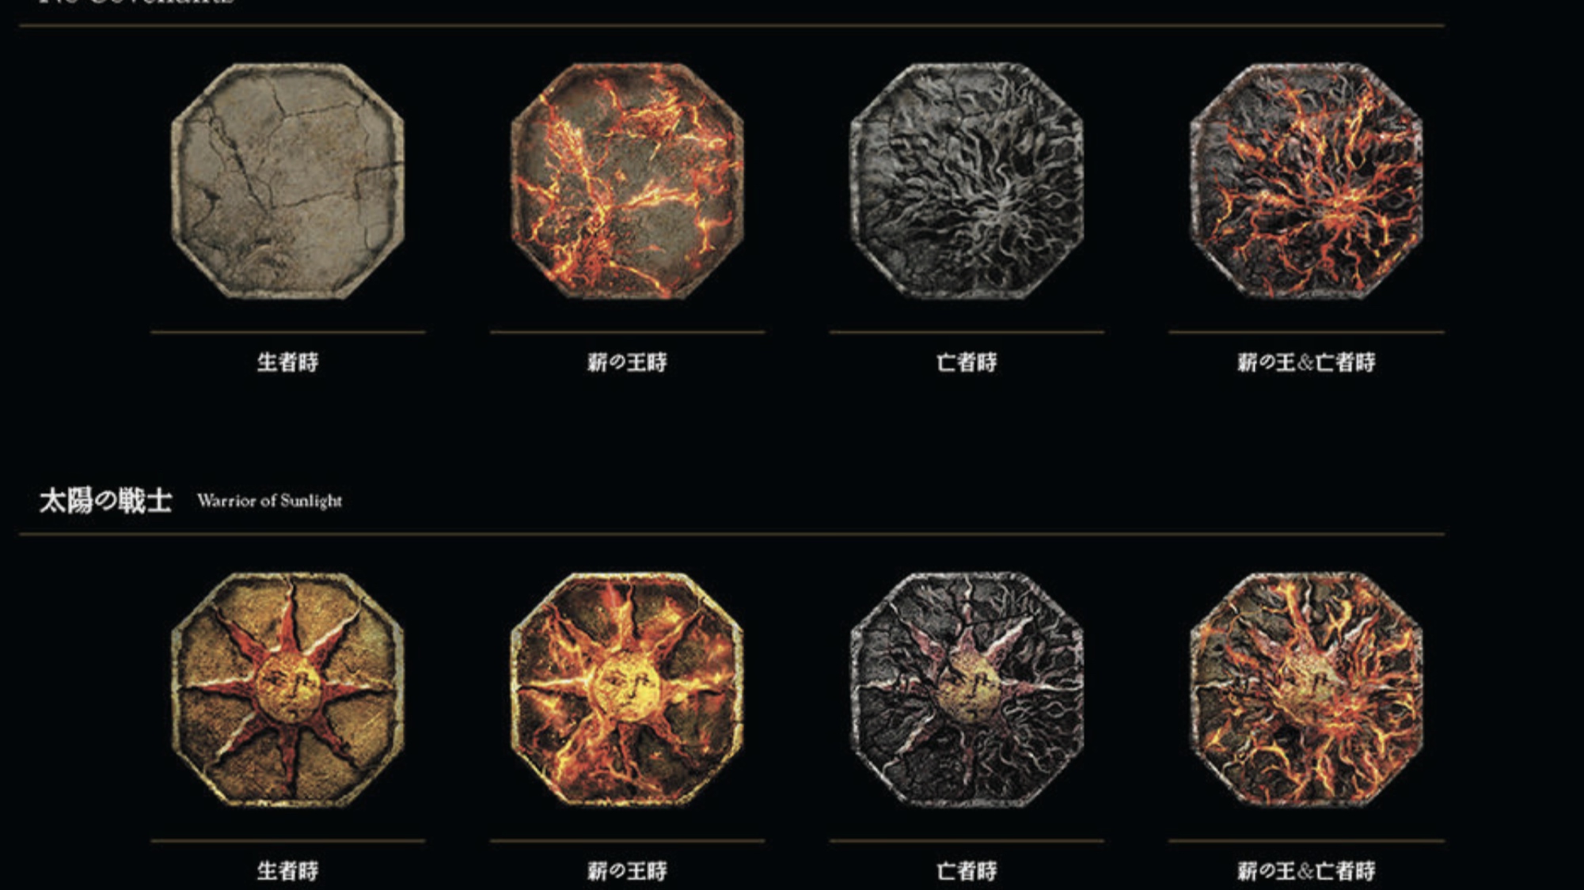
Task: Click the 薪の王&亡者時 caption in the top row
Action: tap(1306, 362)
